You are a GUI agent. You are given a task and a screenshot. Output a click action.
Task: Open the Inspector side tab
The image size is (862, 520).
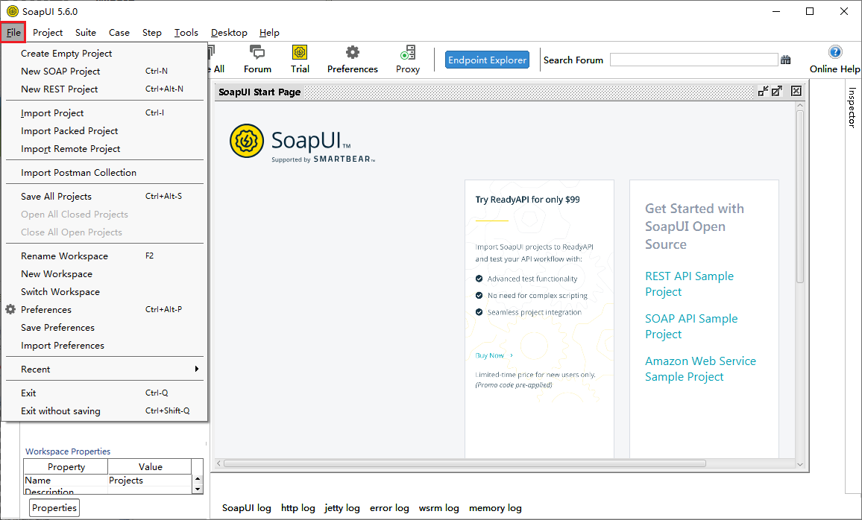point(852,107)
